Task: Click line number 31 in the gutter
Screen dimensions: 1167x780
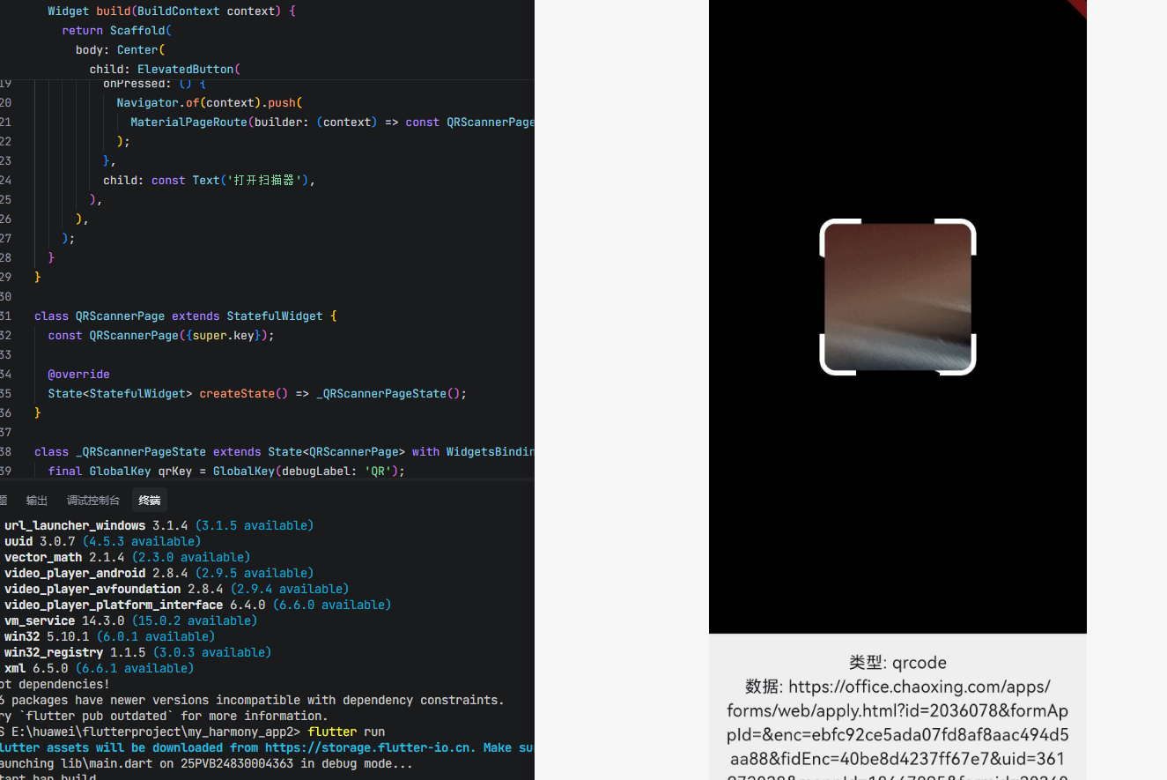Action: [x=5, y=316]
